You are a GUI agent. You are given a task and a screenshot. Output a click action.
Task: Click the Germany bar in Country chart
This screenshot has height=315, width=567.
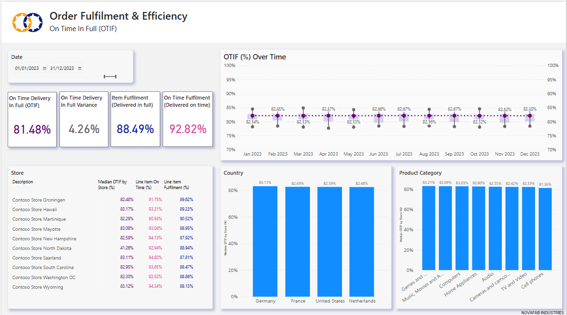265,241
